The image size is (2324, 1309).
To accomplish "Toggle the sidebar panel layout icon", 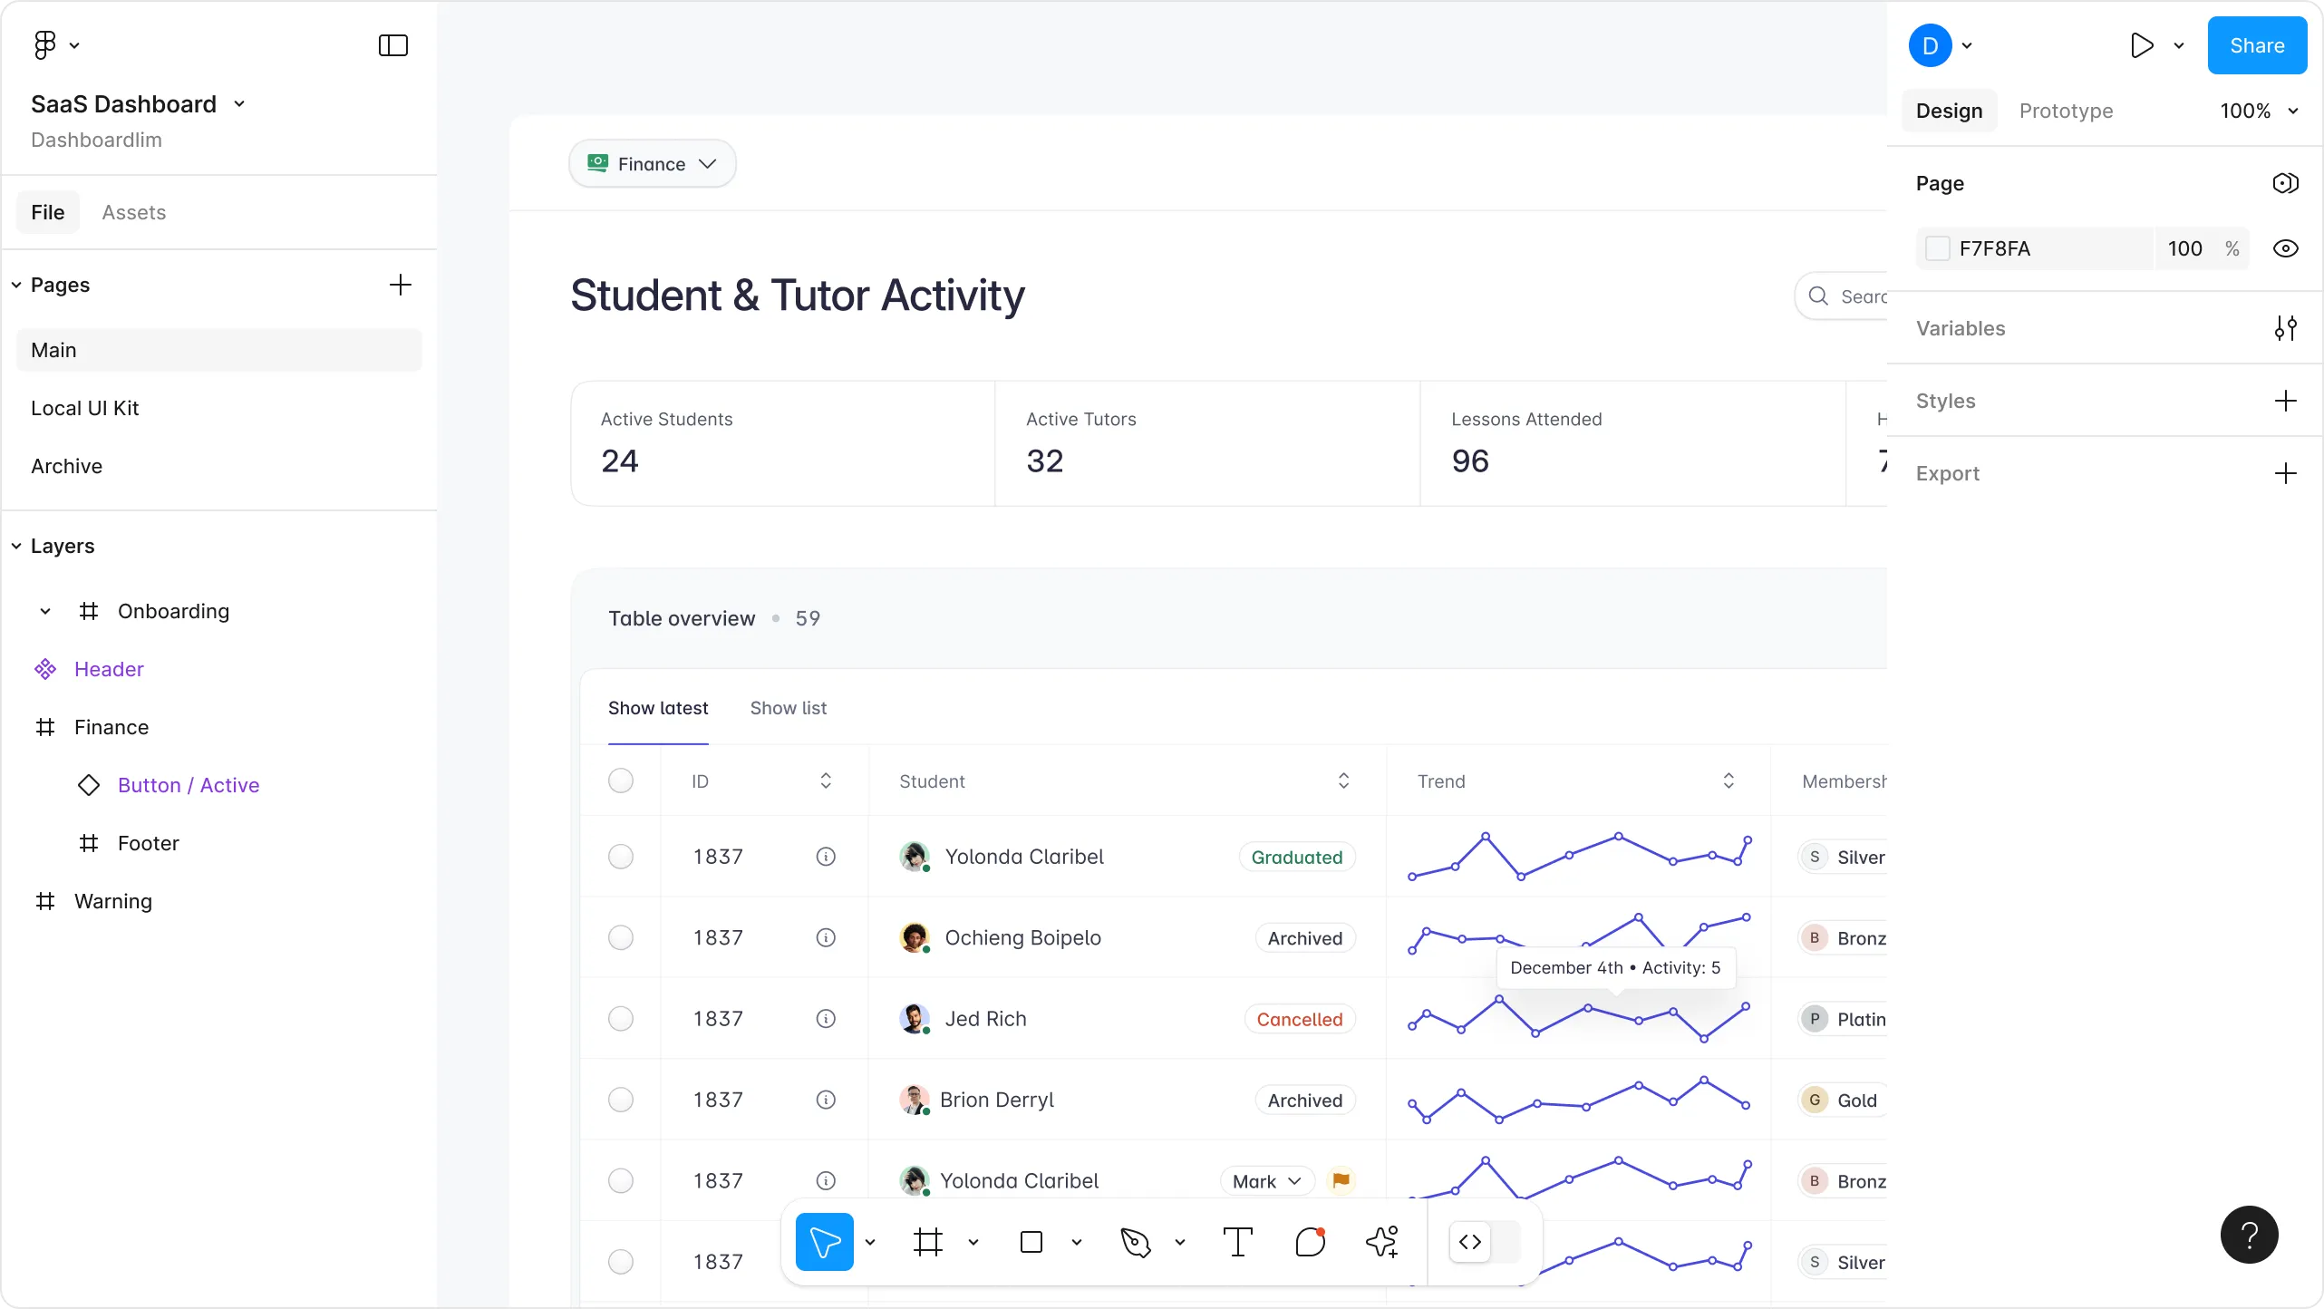I will [x=392, y=45].
